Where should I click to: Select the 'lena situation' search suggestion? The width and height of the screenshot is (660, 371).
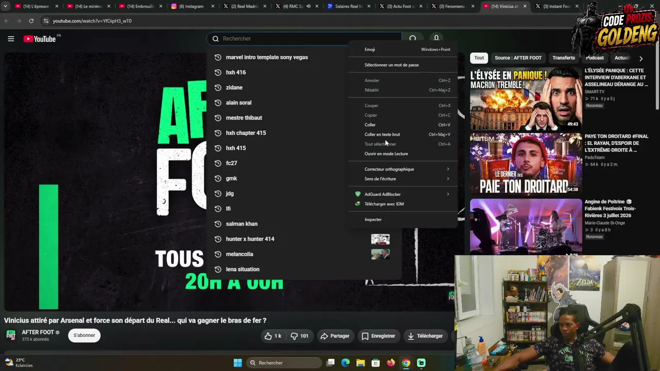pos(304,269)
